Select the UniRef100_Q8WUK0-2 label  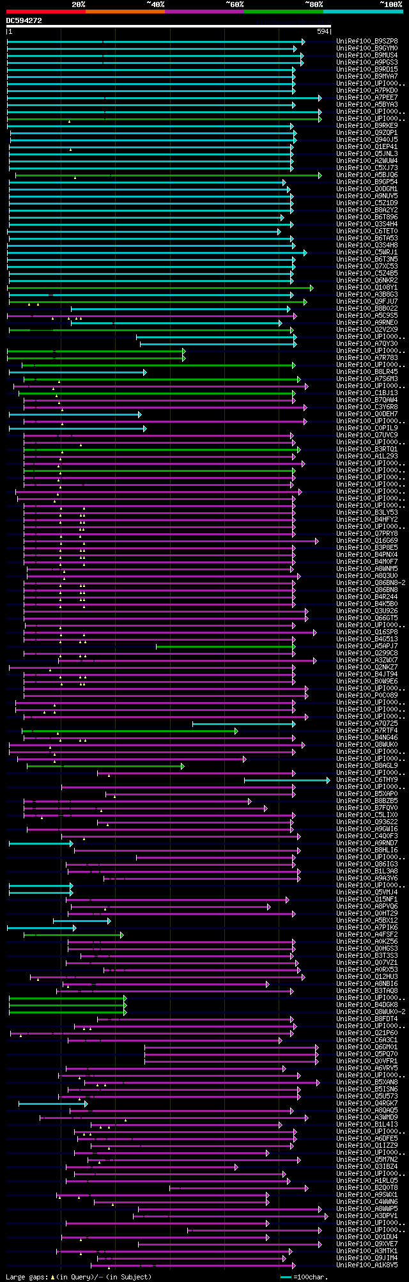click(371, 1012)
